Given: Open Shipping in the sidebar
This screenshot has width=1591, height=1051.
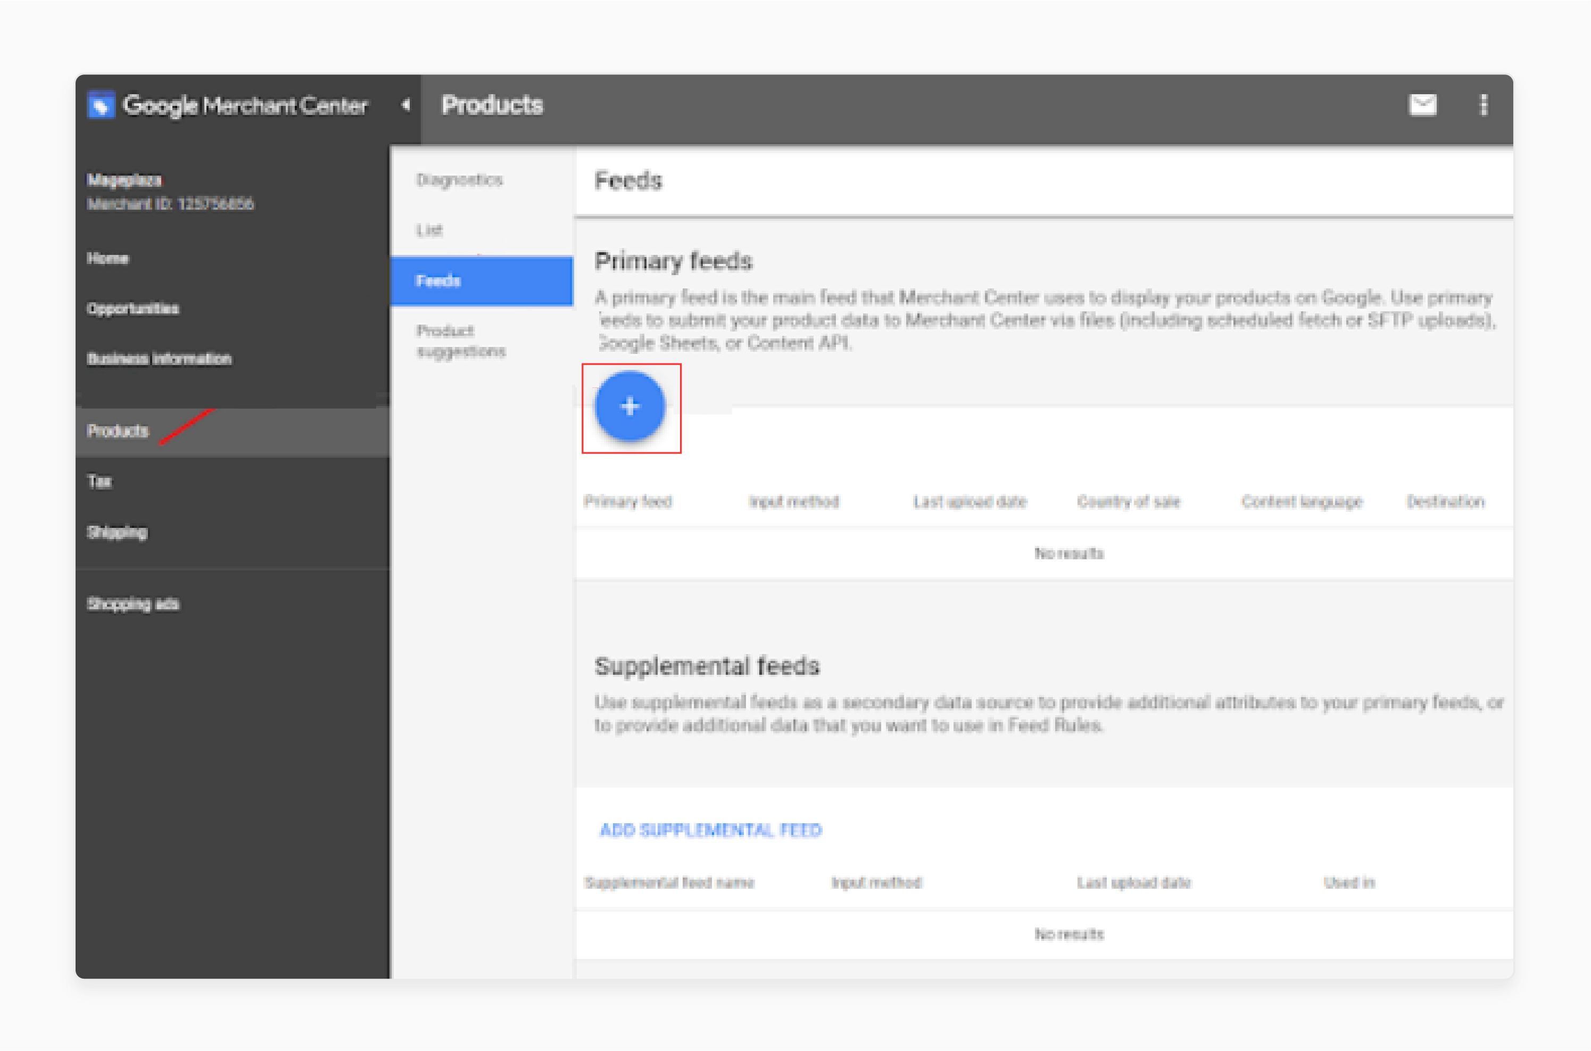Looking at the screenshot, I should click(117, 532).
